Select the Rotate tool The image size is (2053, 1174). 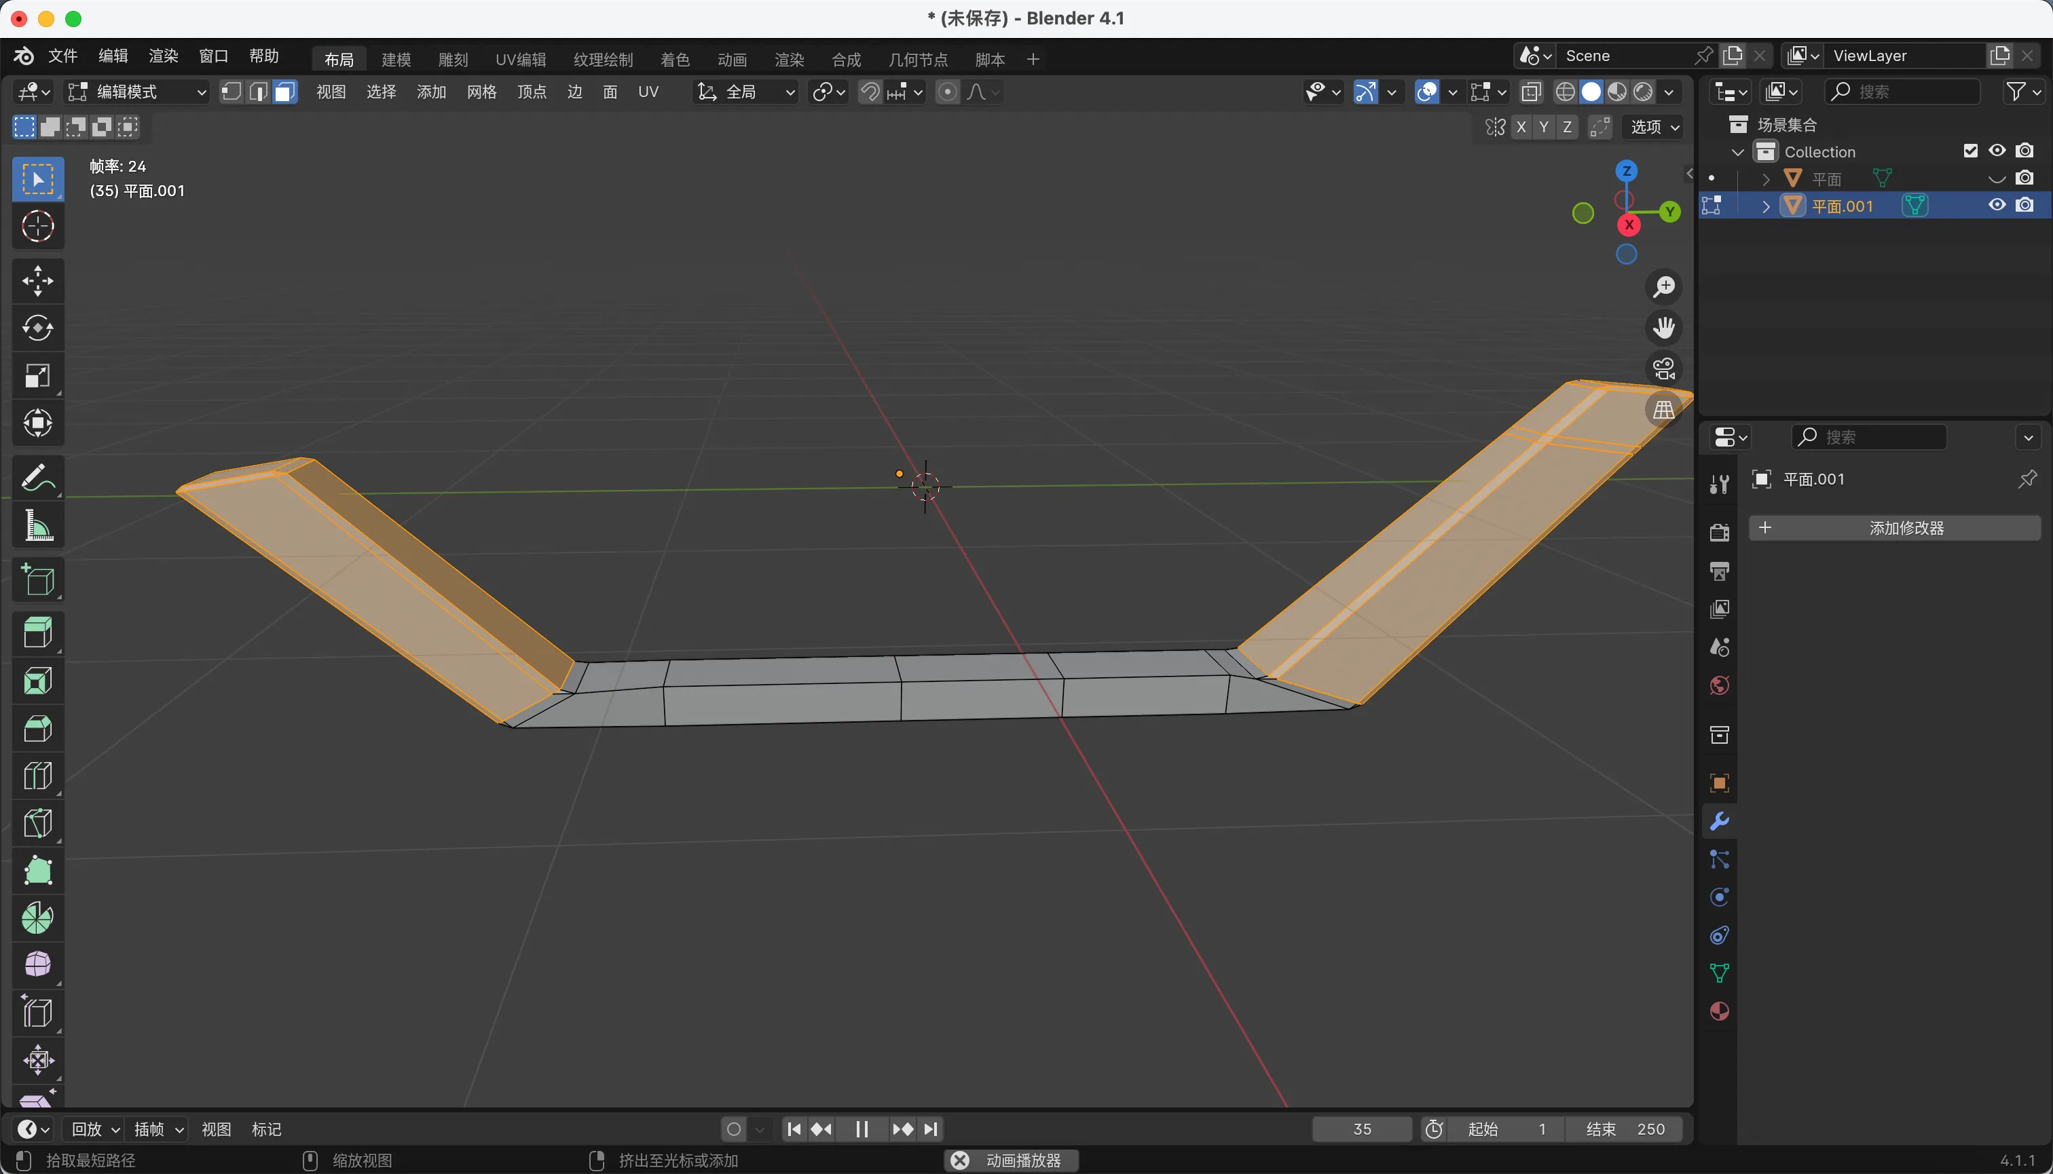coord(37,328)
